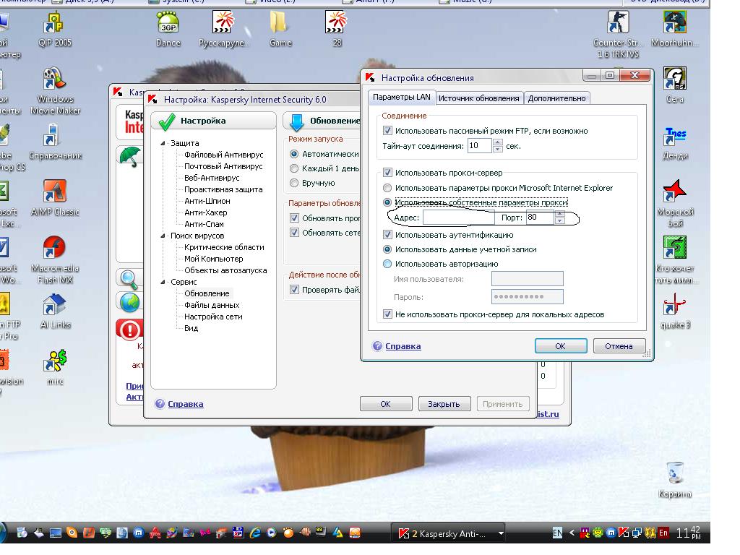The image size is (740, 555).
Task: Switch to the Источник обновления tab
Action: pyautogui.click(x=478, y=98)
